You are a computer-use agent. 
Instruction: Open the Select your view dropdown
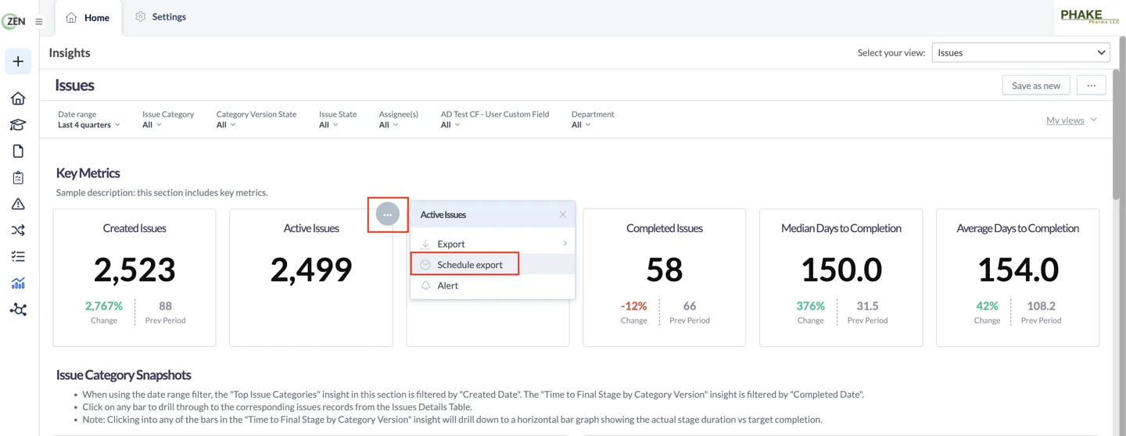coord(1020,52)
